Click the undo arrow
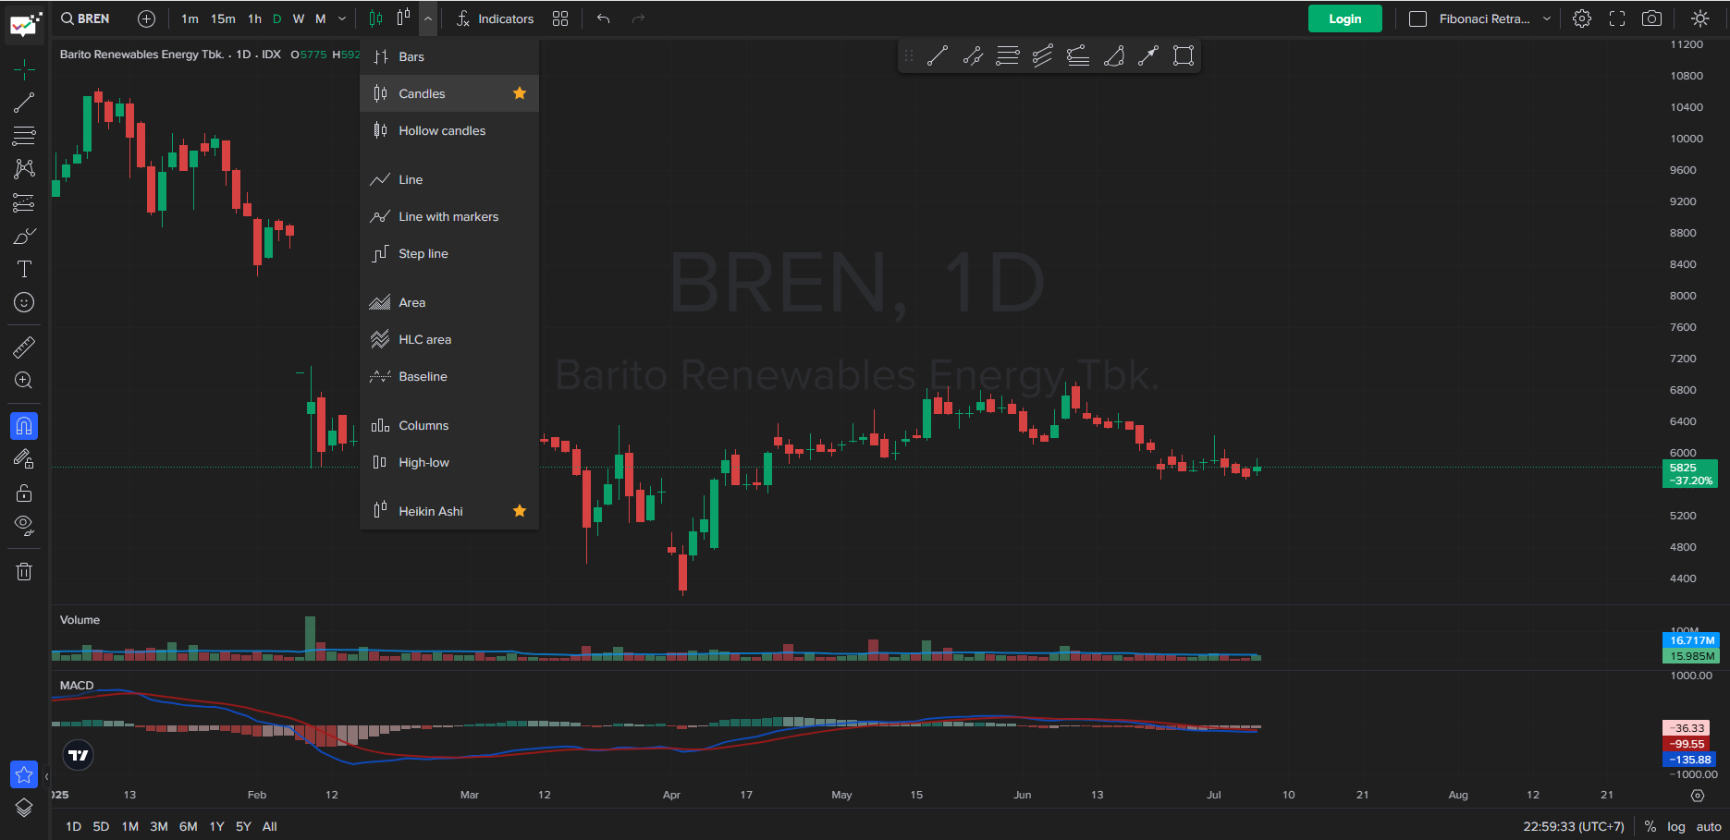This screenshot has height=840, width=1730. (x=604, y=18)
